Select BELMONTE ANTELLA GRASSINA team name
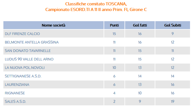Screen dimensions: 192x111 click(32, 42)
